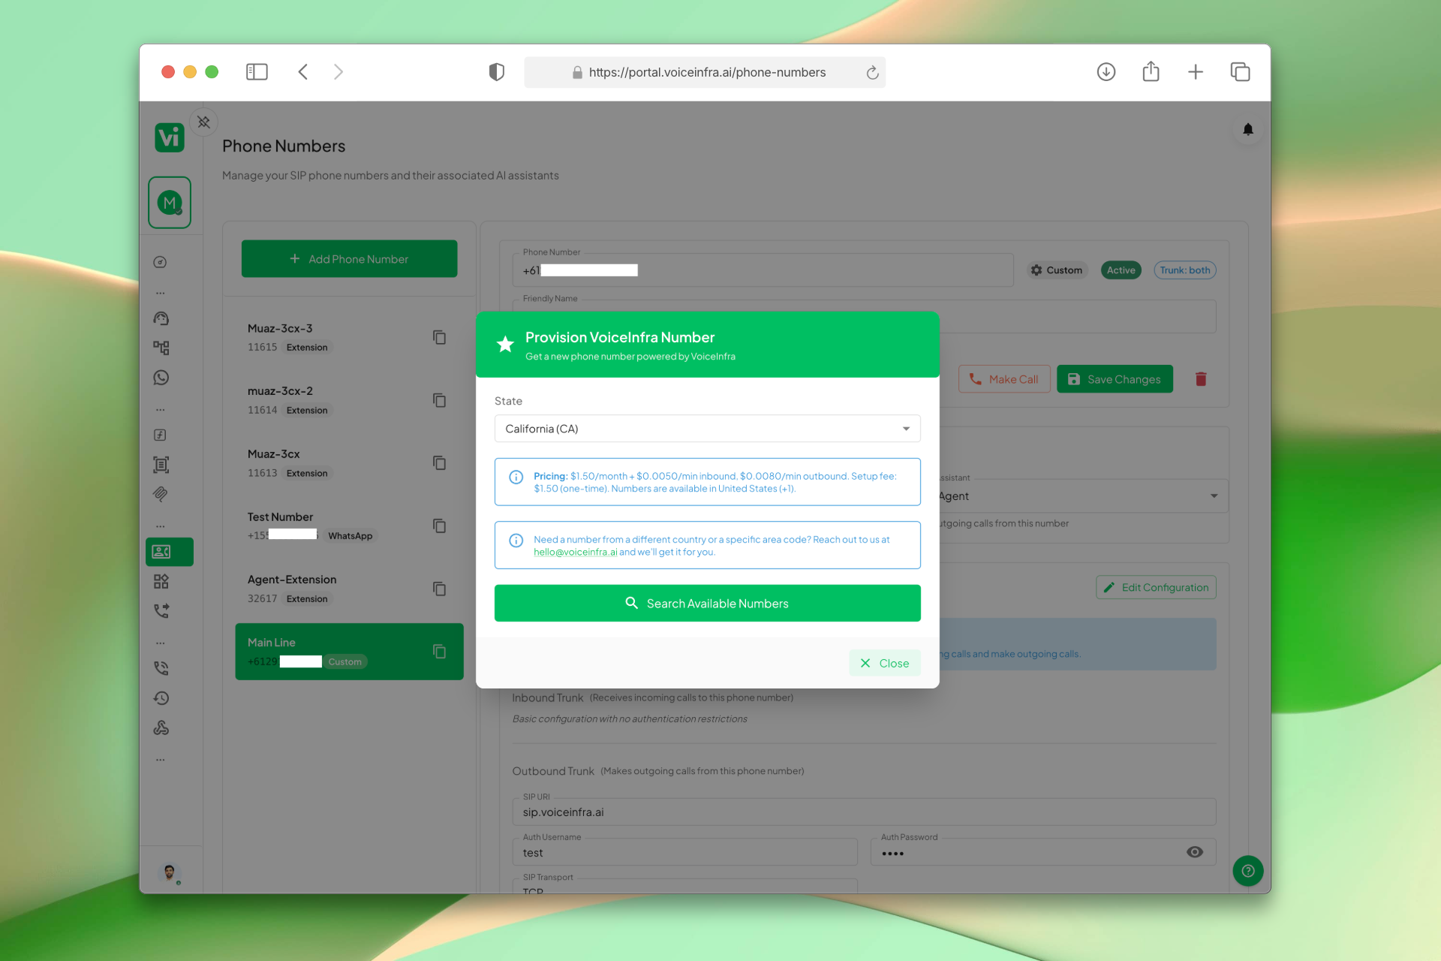Open the paperclip attachments icon in sidebar
The image size is (1441, 961).
pyautogui.click(x=161, y=494)
